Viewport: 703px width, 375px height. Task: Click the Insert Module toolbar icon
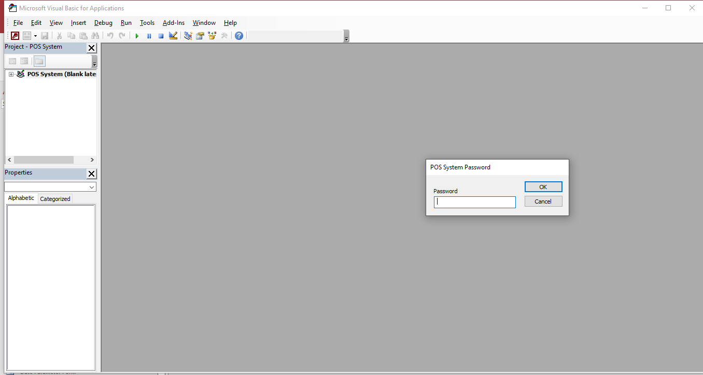click(x=27, y=36)
